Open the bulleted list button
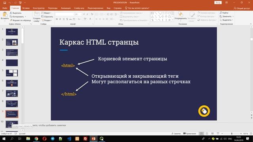253x142 pixels. point(96,14)
